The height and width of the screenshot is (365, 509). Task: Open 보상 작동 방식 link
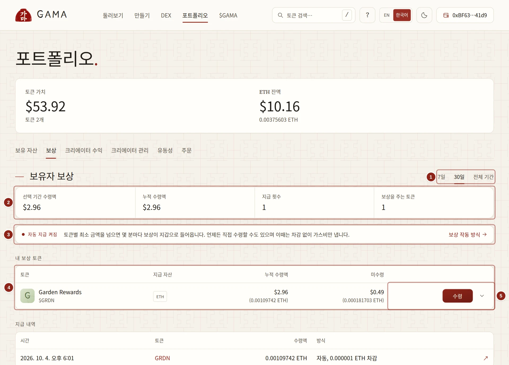[x=468, y=234]
